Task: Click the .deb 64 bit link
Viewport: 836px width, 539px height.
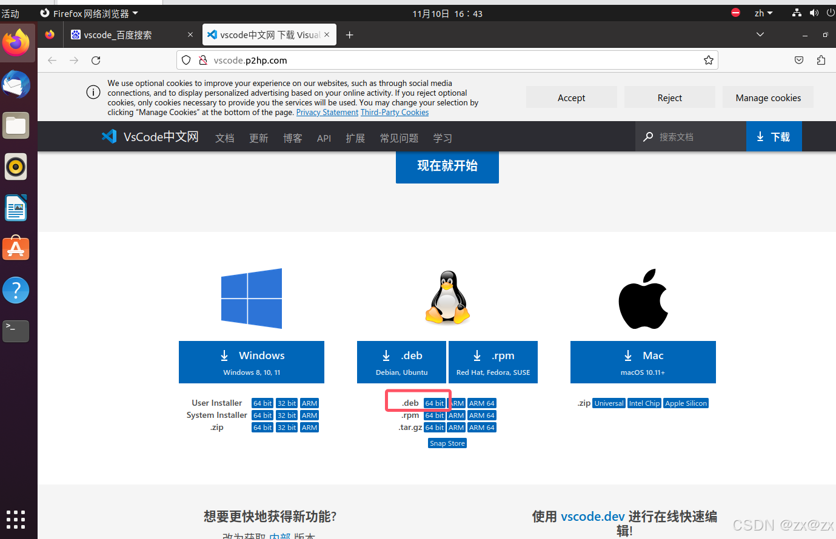Action: pos(435,403)
